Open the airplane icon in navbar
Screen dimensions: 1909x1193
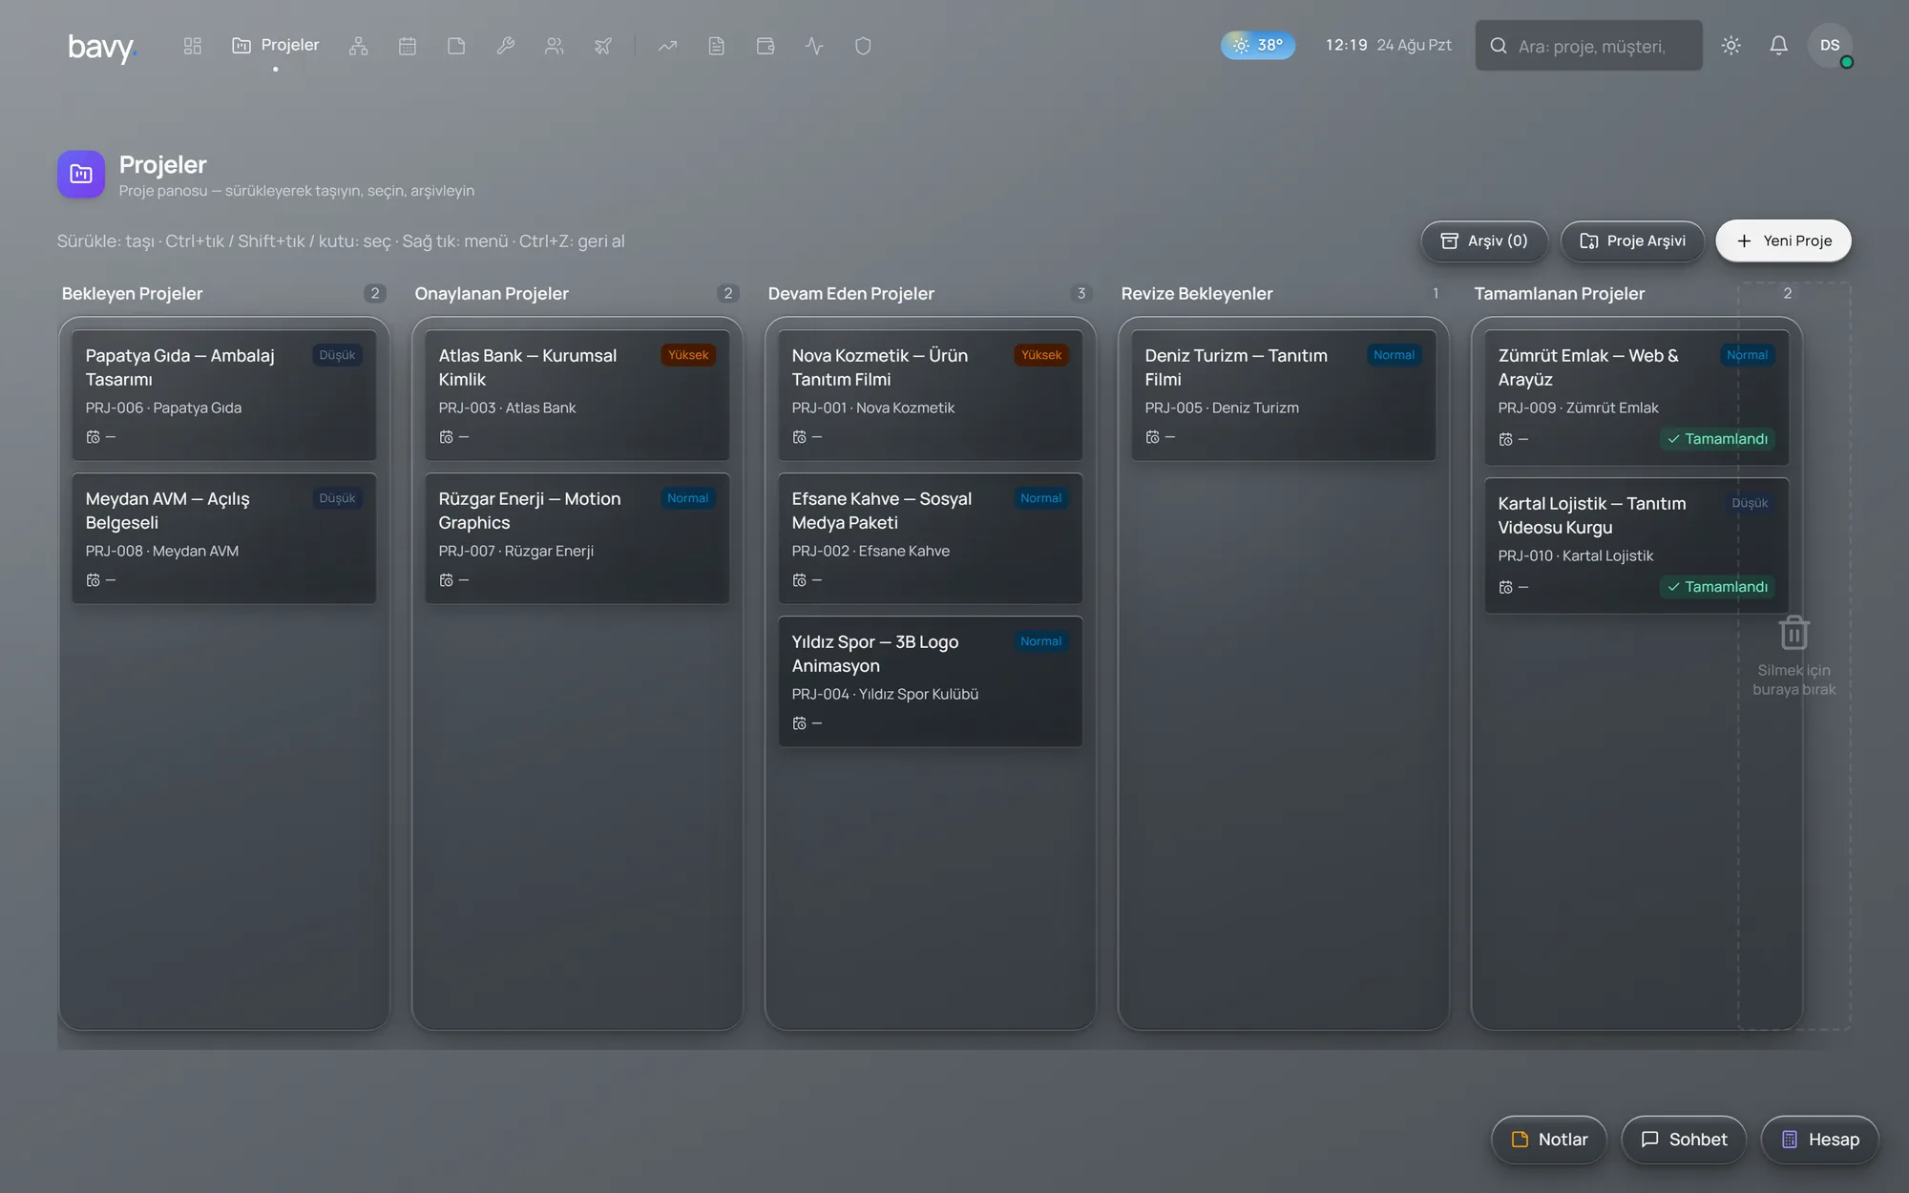click(603, 46)
